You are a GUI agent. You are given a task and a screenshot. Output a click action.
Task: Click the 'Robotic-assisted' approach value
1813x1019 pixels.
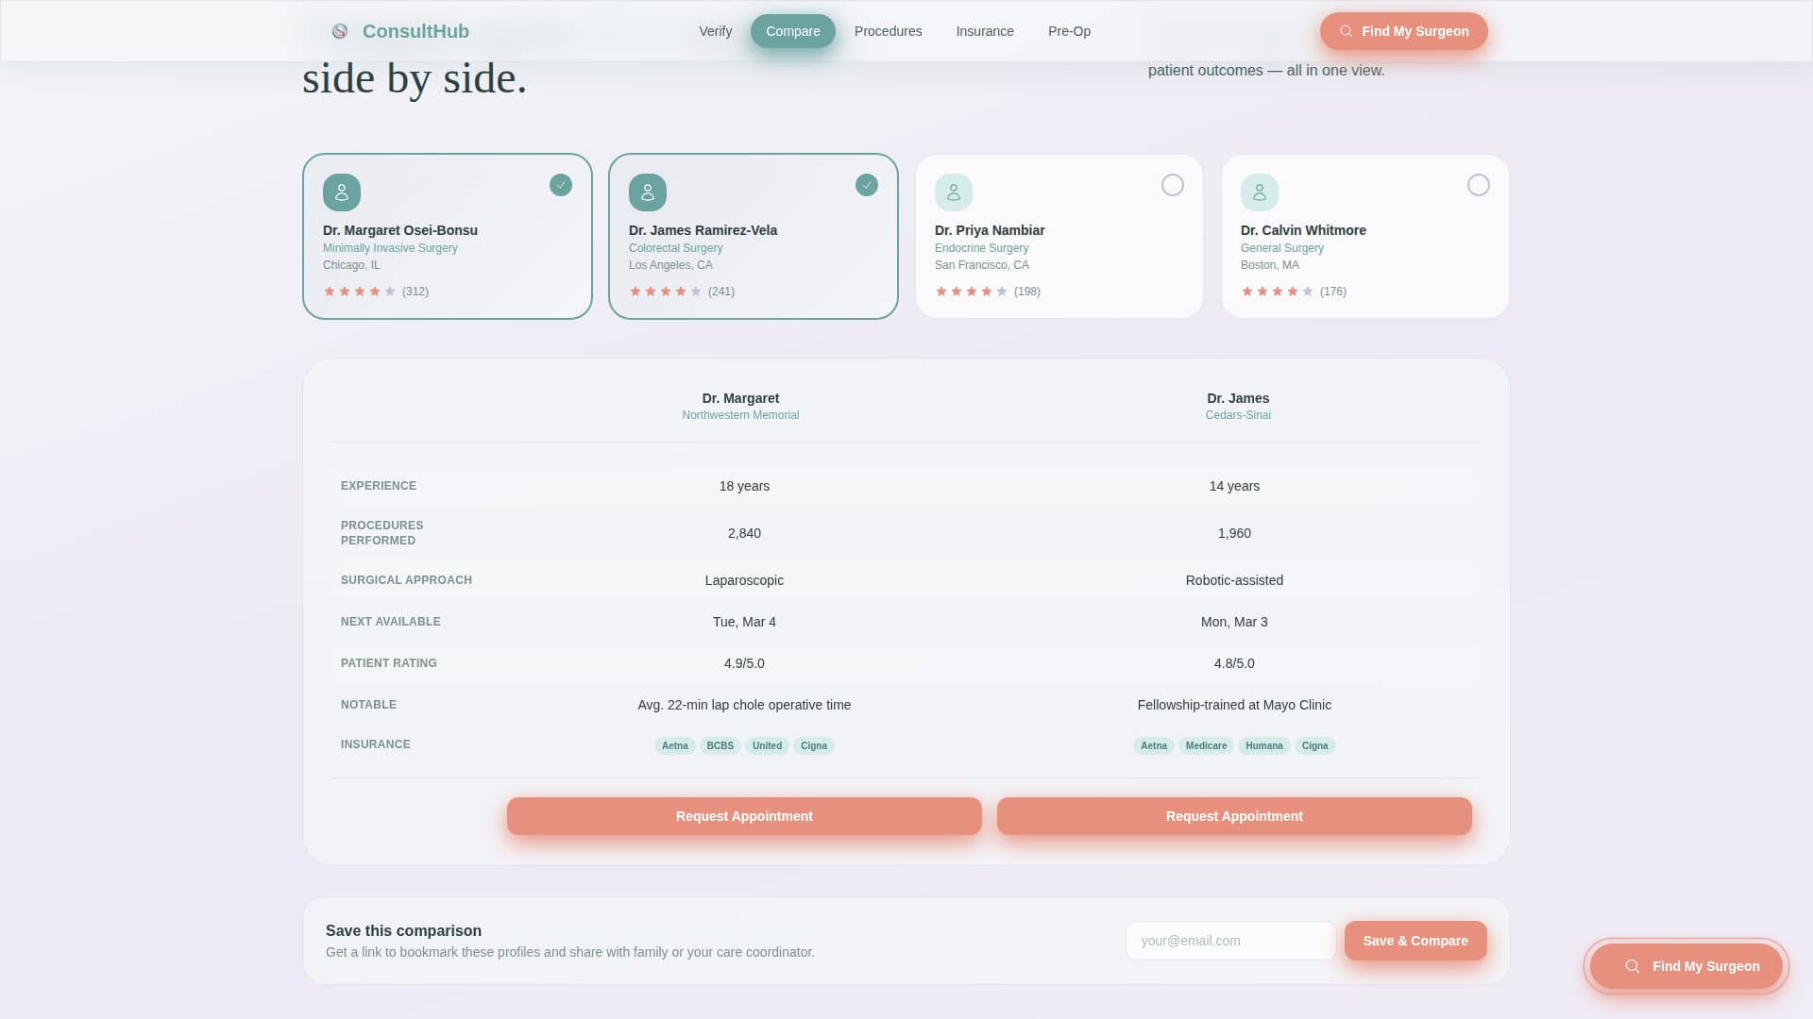tap(1234, 580)
